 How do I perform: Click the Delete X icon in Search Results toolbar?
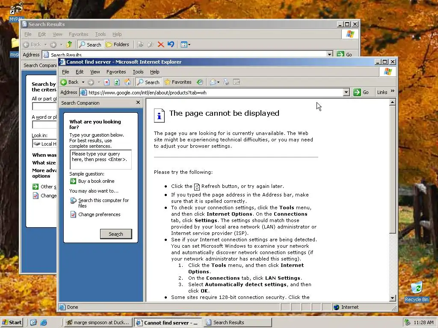pos(161,44)
